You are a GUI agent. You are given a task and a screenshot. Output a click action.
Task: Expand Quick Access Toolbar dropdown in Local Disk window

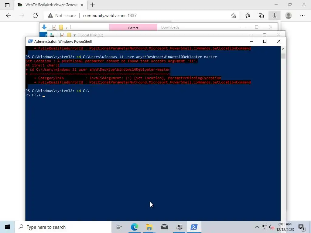(x=75, y=35)
